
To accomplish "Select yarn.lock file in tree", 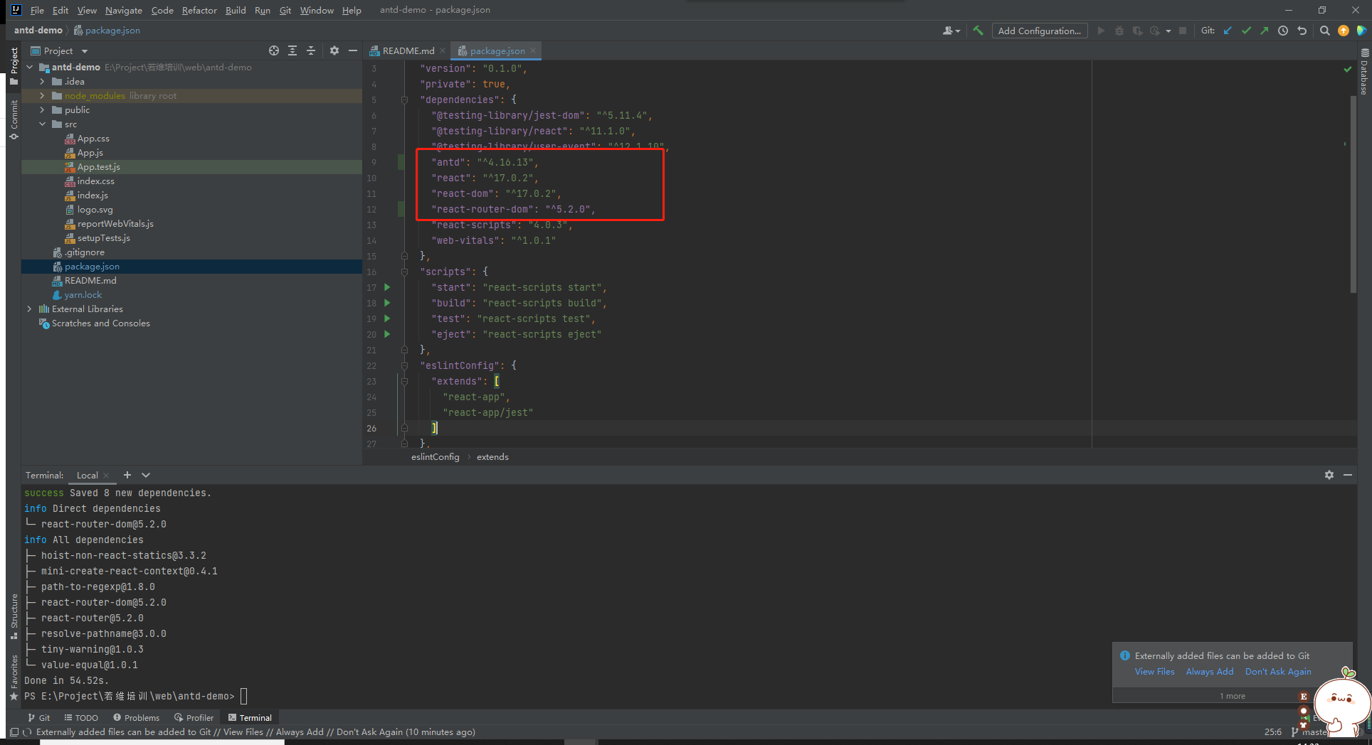I will point(83,294).
